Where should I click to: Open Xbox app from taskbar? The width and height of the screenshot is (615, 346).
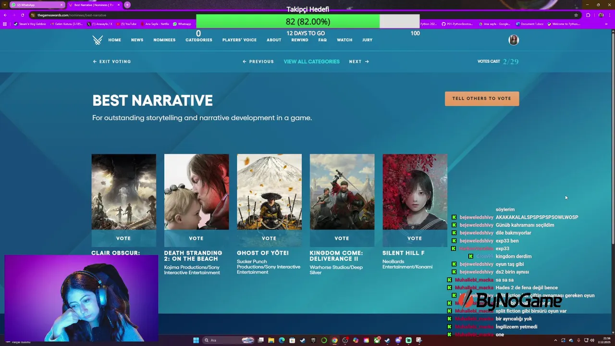point(377,340)
